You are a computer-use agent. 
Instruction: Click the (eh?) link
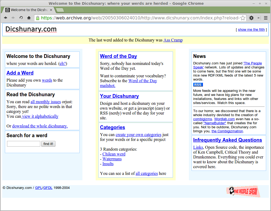point(63,64)
